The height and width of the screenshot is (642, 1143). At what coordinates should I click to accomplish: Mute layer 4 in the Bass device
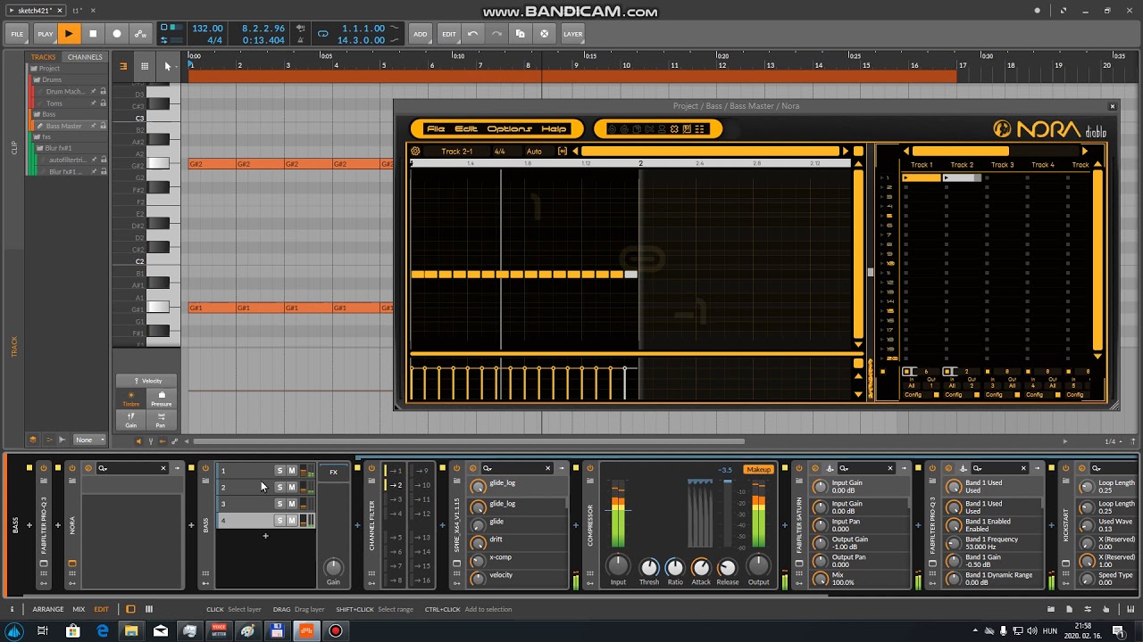pyautogui.click(x=291, y=520)
